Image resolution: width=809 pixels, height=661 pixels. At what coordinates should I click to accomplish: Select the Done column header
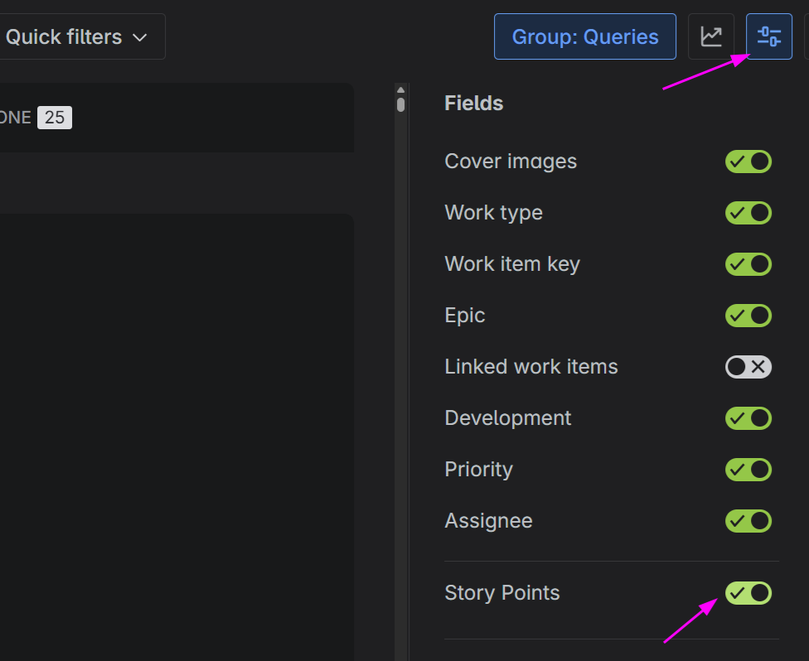point(15,118)
